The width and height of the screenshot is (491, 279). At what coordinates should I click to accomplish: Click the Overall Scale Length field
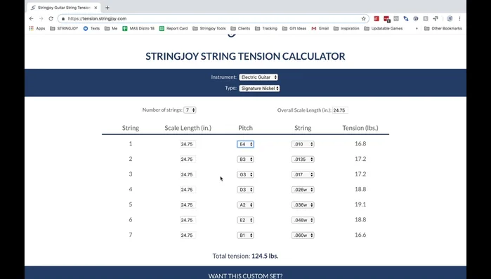tap(340, 110)
